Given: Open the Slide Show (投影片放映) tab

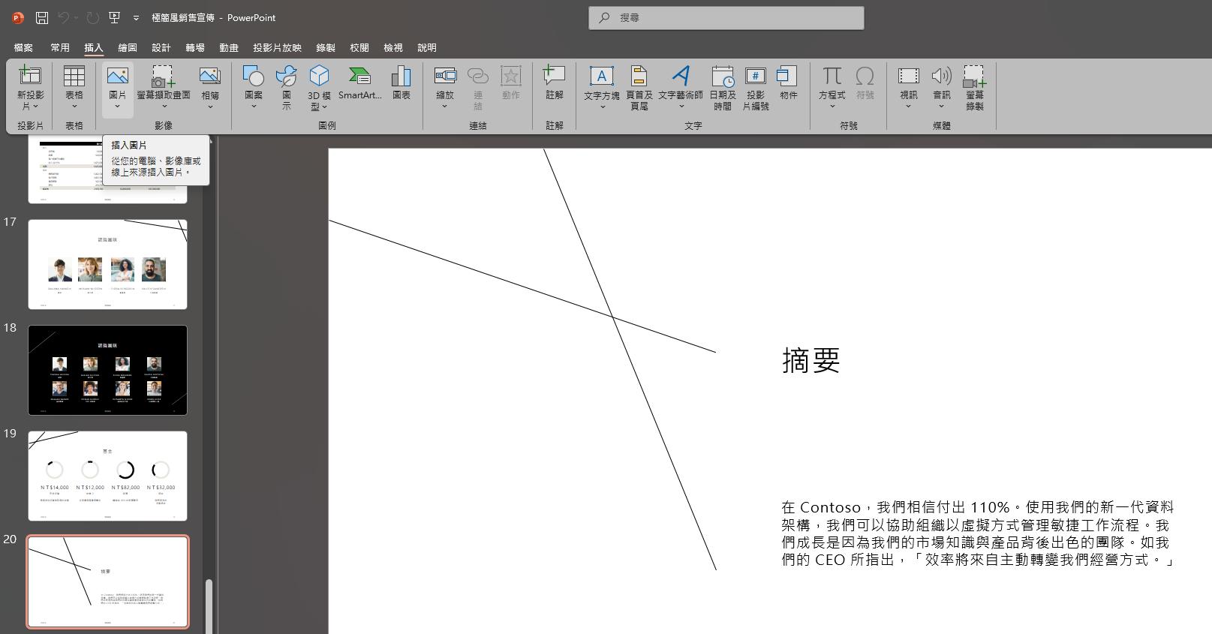Looking at the screenshot, I should tap(277, 47).
